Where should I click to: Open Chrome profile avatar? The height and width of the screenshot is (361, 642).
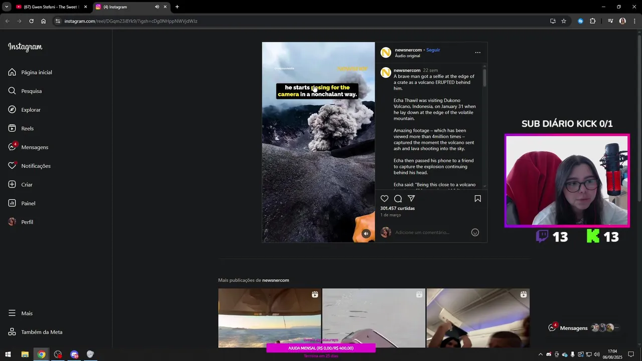tap(622, 21)
